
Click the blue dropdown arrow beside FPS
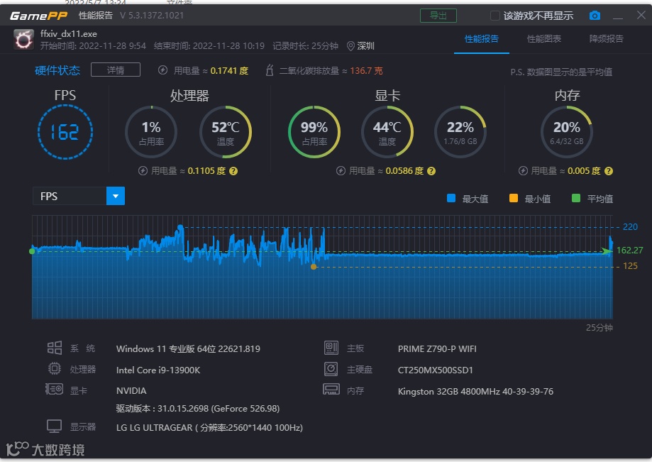[x=116, y=196]
